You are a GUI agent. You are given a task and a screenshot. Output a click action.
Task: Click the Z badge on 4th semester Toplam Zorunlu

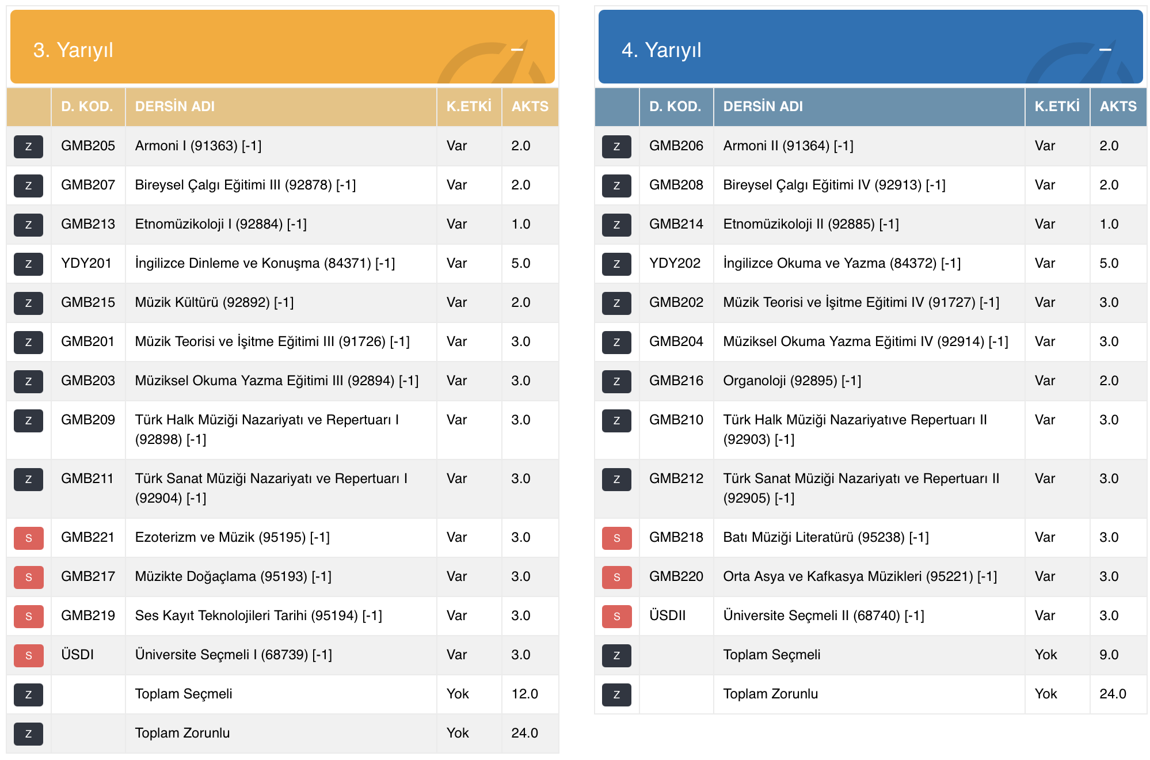point(616,694)
